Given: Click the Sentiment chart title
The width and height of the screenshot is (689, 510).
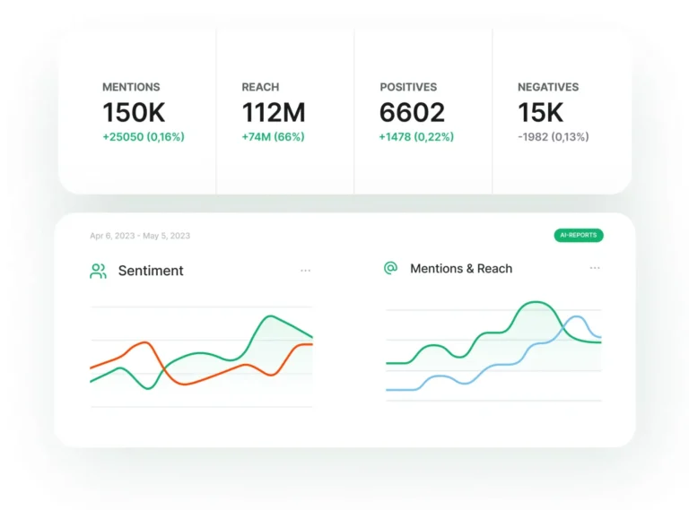Looking at the screenshot, I should 151,271.
